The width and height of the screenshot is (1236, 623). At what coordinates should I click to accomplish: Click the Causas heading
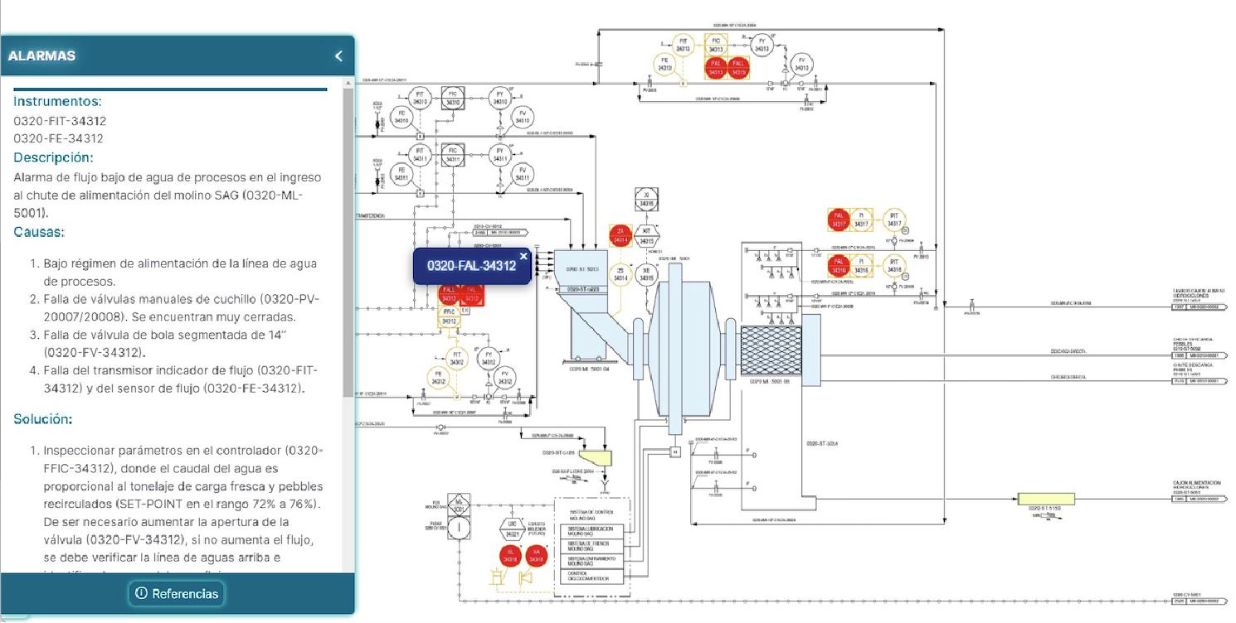point(39,232)
